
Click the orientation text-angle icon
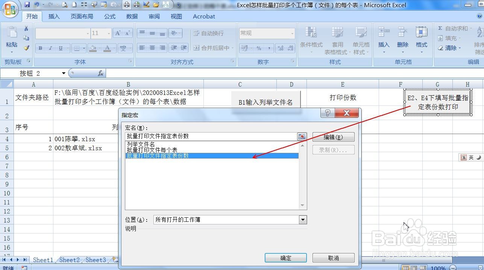point(174,33)
